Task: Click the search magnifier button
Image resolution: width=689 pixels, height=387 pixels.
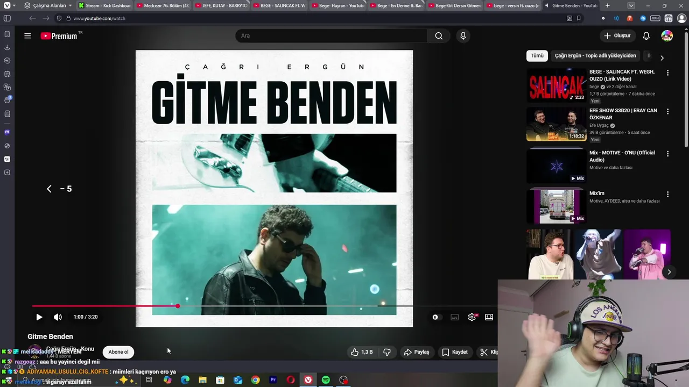Action: click(439, 36)
